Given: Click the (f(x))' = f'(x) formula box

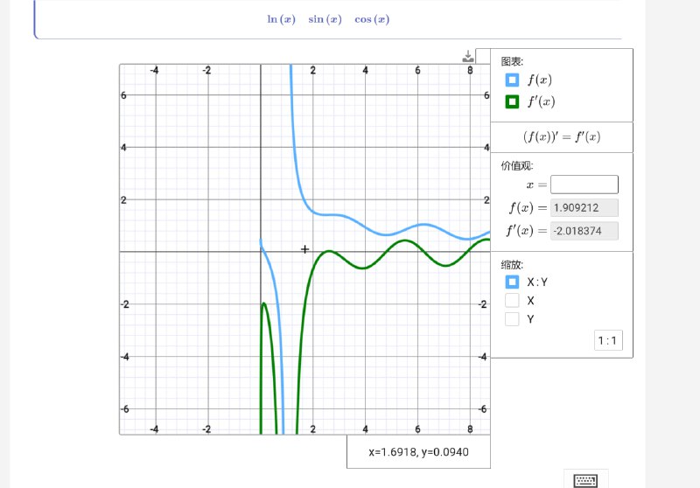Looking at the screenshot, I should point(562,137).
